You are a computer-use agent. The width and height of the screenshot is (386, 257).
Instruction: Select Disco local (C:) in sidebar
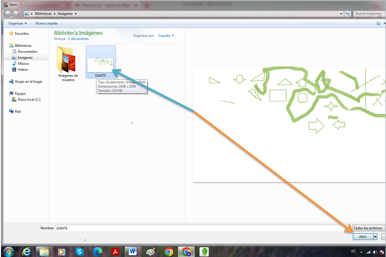point(27,99)
